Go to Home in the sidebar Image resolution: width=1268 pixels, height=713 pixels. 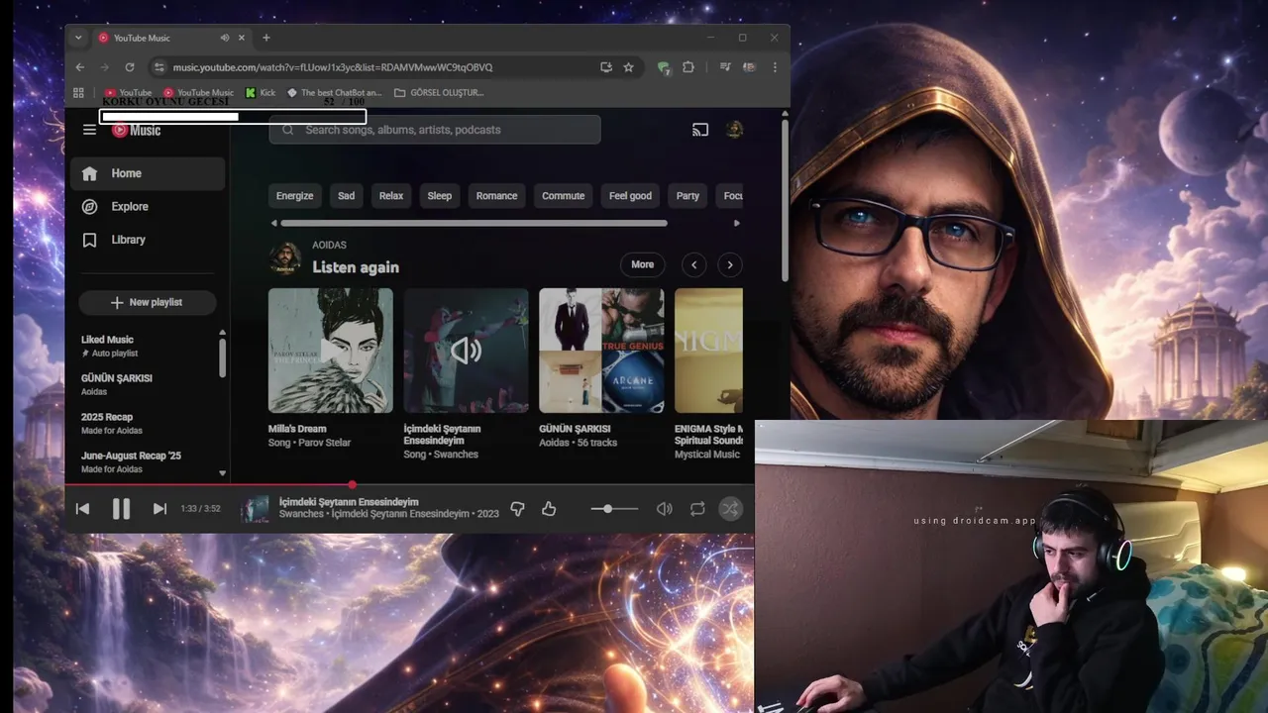click(148, 173)
